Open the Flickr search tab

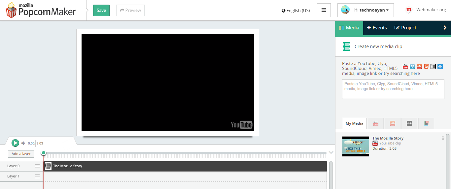tap(409, 123)
